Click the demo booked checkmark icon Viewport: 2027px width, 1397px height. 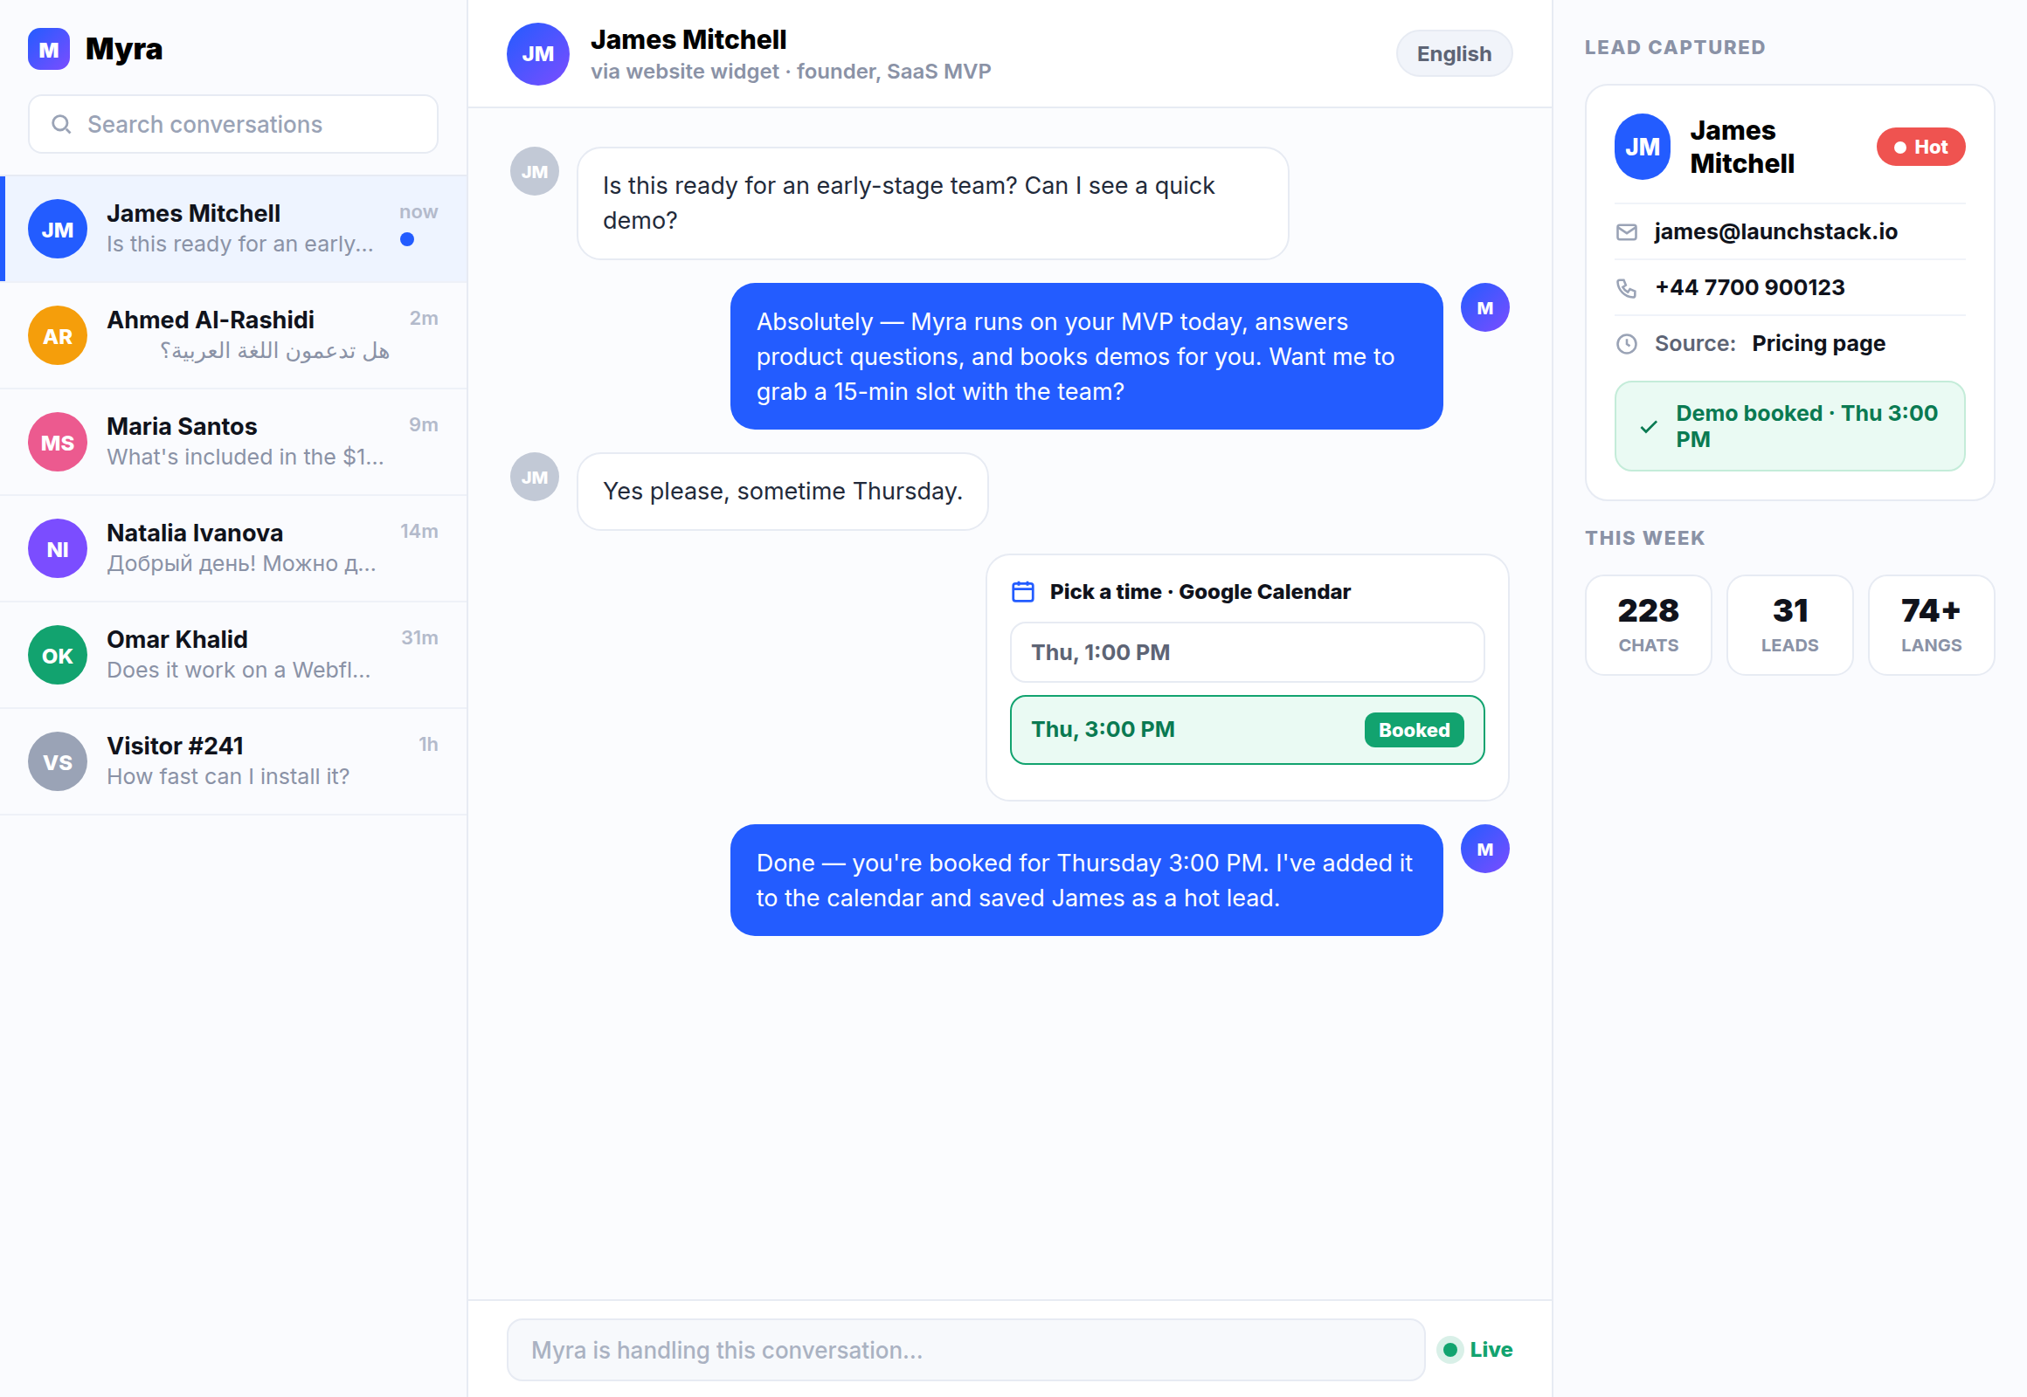[1649, 427]
